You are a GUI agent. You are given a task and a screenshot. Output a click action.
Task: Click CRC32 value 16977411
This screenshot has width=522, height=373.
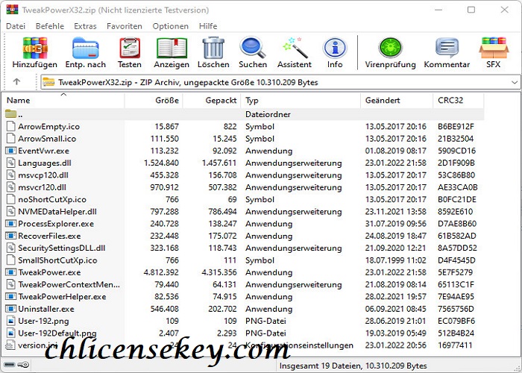click(455, 345)
